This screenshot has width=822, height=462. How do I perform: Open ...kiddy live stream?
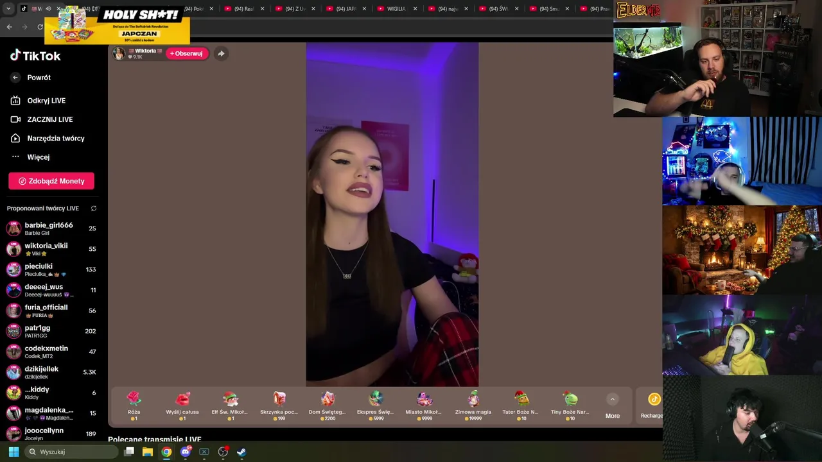point(51,393)
